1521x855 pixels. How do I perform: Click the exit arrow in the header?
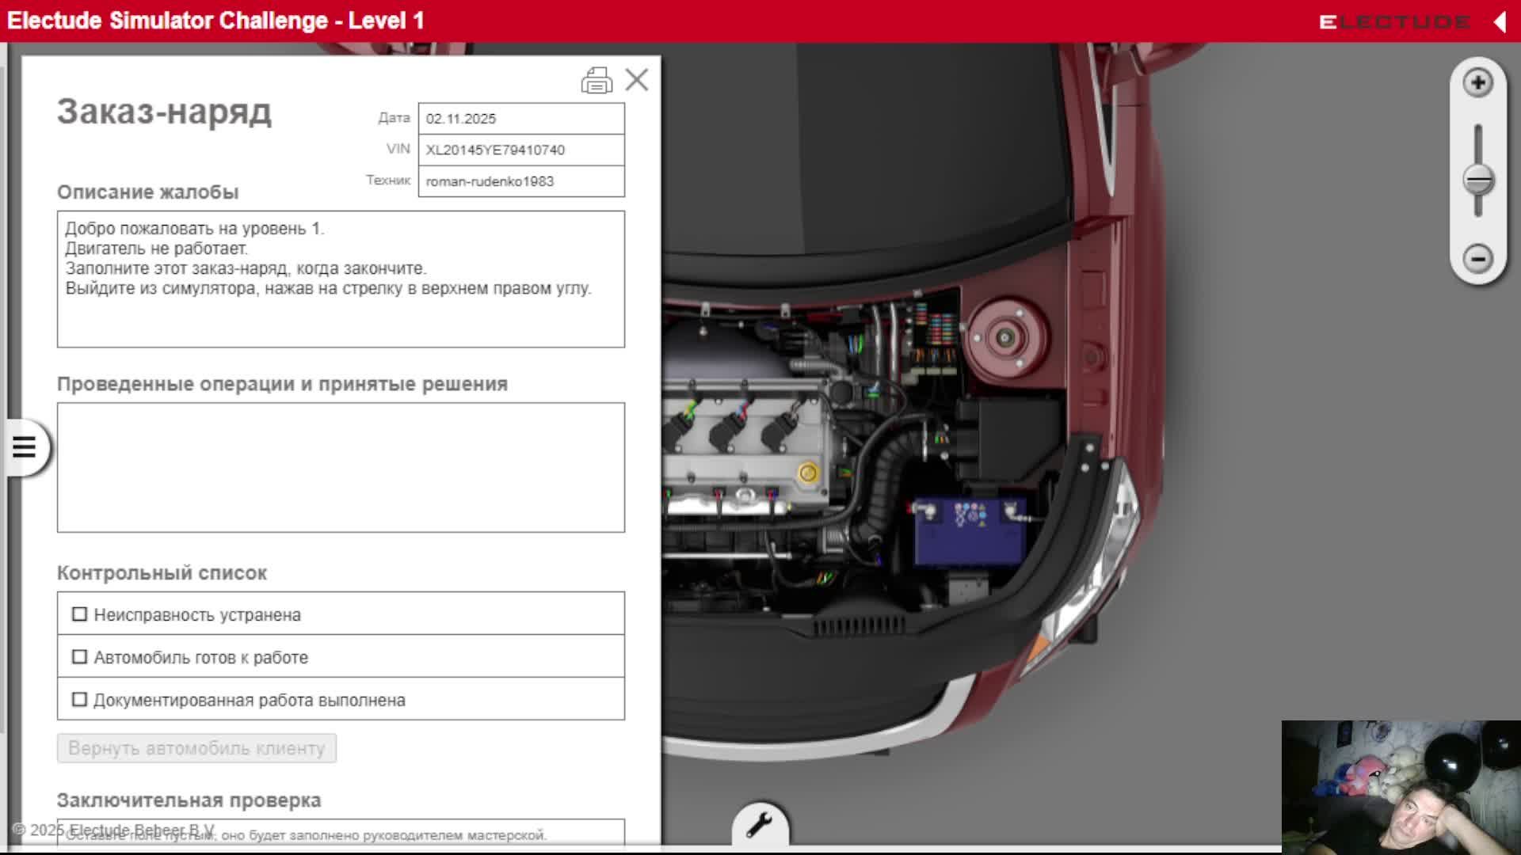(1500, 22)
